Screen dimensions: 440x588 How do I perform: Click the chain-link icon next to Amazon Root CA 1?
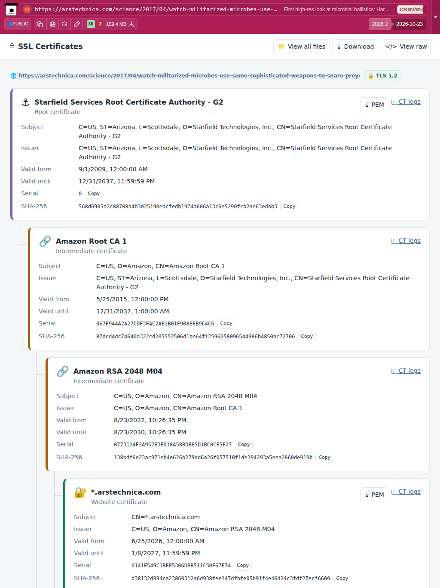click(x=45, y=241)
